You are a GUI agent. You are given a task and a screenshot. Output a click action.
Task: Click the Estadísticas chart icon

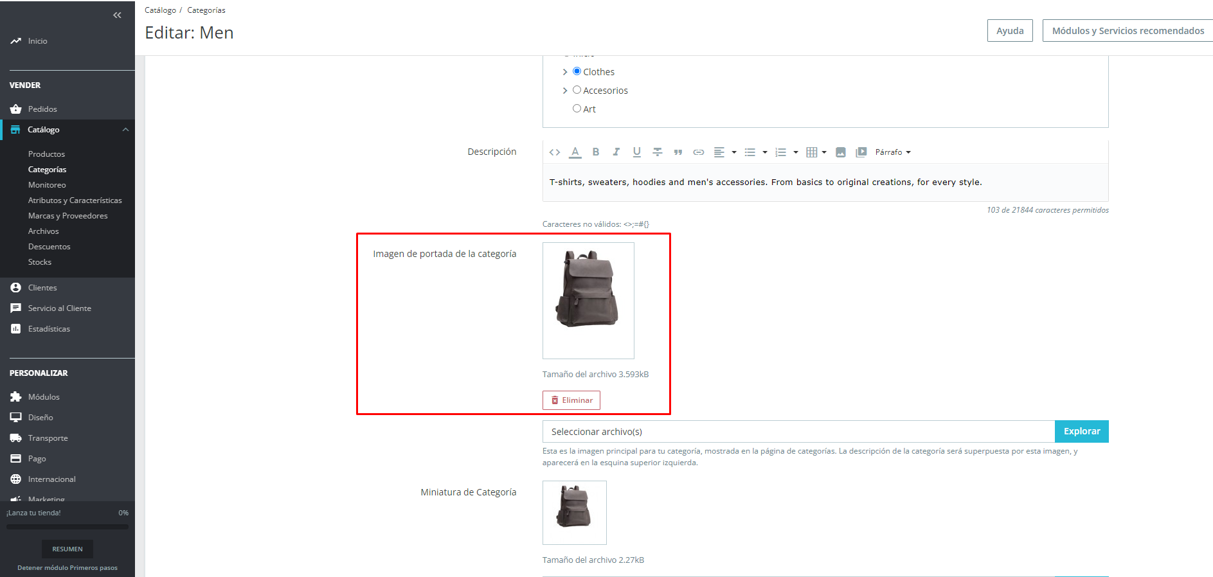coord(16,329)
